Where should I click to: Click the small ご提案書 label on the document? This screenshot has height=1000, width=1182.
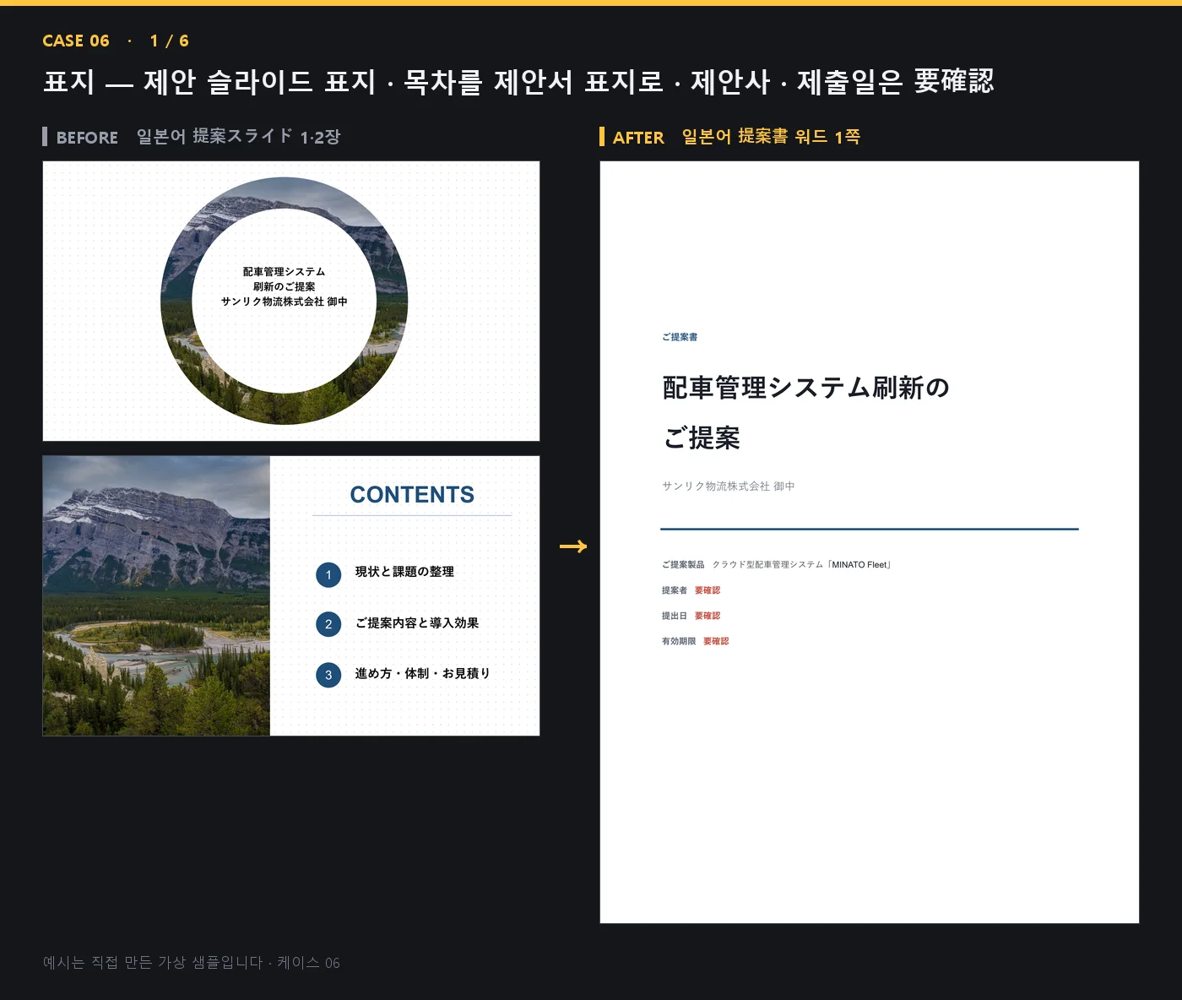coord(680,337)
